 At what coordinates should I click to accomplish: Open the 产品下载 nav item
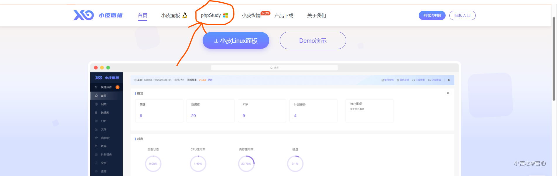284,15
